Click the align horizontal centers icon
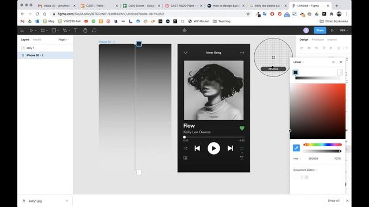The image size is (369, 207). 309,48
